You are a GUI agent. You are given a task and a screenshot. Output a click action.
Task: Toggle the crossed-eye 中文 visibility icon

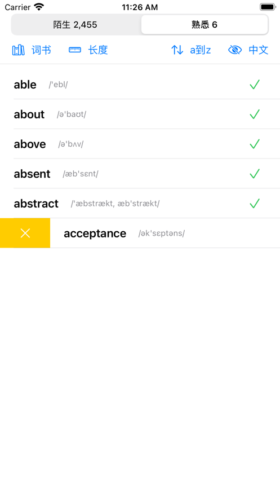coord(235,50)
